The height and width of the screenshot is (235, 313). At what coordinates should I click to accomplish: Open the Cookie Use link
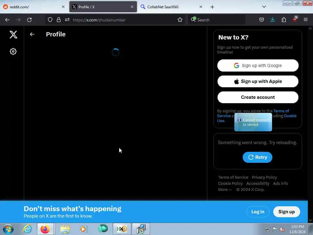pos(290,116)
